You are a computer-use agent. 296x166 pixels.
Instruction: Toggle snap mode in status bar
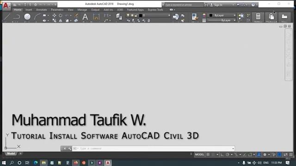coord(213,154)
